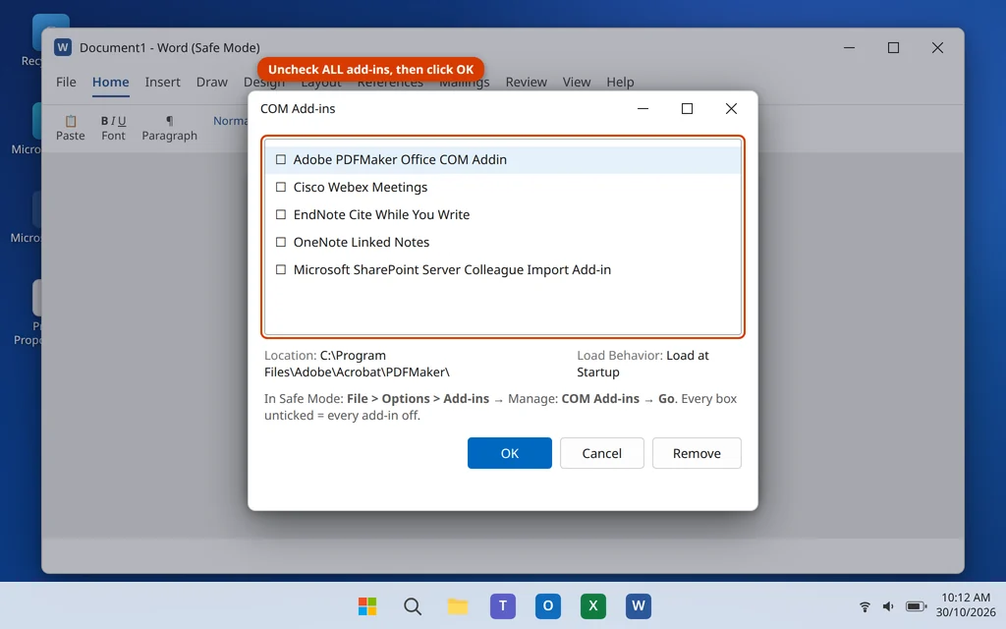Viewport: 1006px width, 629px height.
Task: Open Wi-Fi network settings tray icon
Action: coord(865,606)
